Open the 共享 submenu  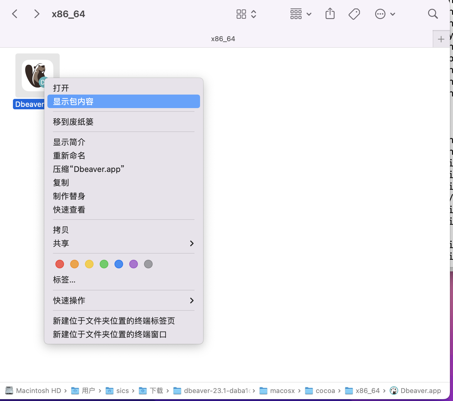click(x=124, y=243)
